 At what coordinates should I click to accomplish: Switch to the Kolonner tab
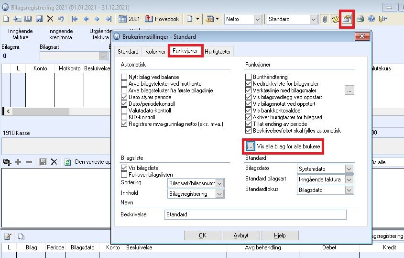point(155,52)
